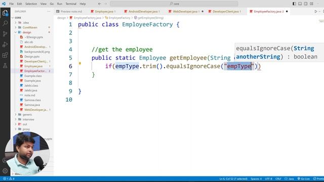Screen dimensions: 324x182
Task: Open the Run and Debug view icon
Action: point(5,44)
